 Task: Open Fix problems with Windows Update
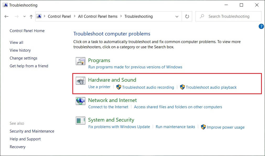119,127
